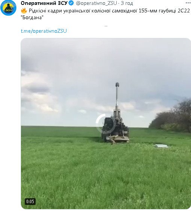
Task: Play the howitzer video
Action: tap(106, 124)
